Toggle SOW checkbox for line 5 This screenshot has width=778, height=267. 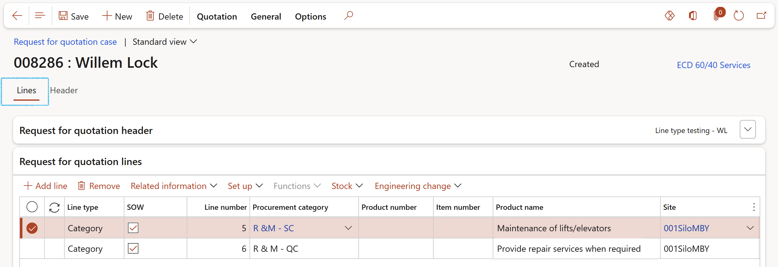(133, 228)
